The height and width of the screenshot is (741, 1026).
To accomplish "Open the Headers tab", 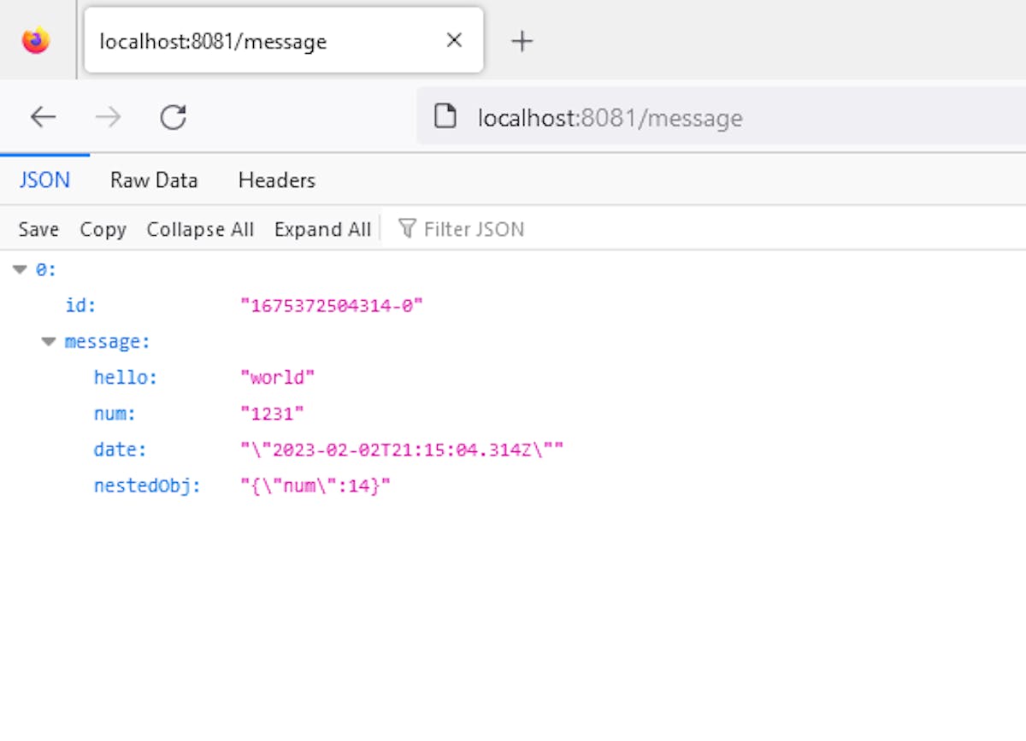I will coord(276,180).
